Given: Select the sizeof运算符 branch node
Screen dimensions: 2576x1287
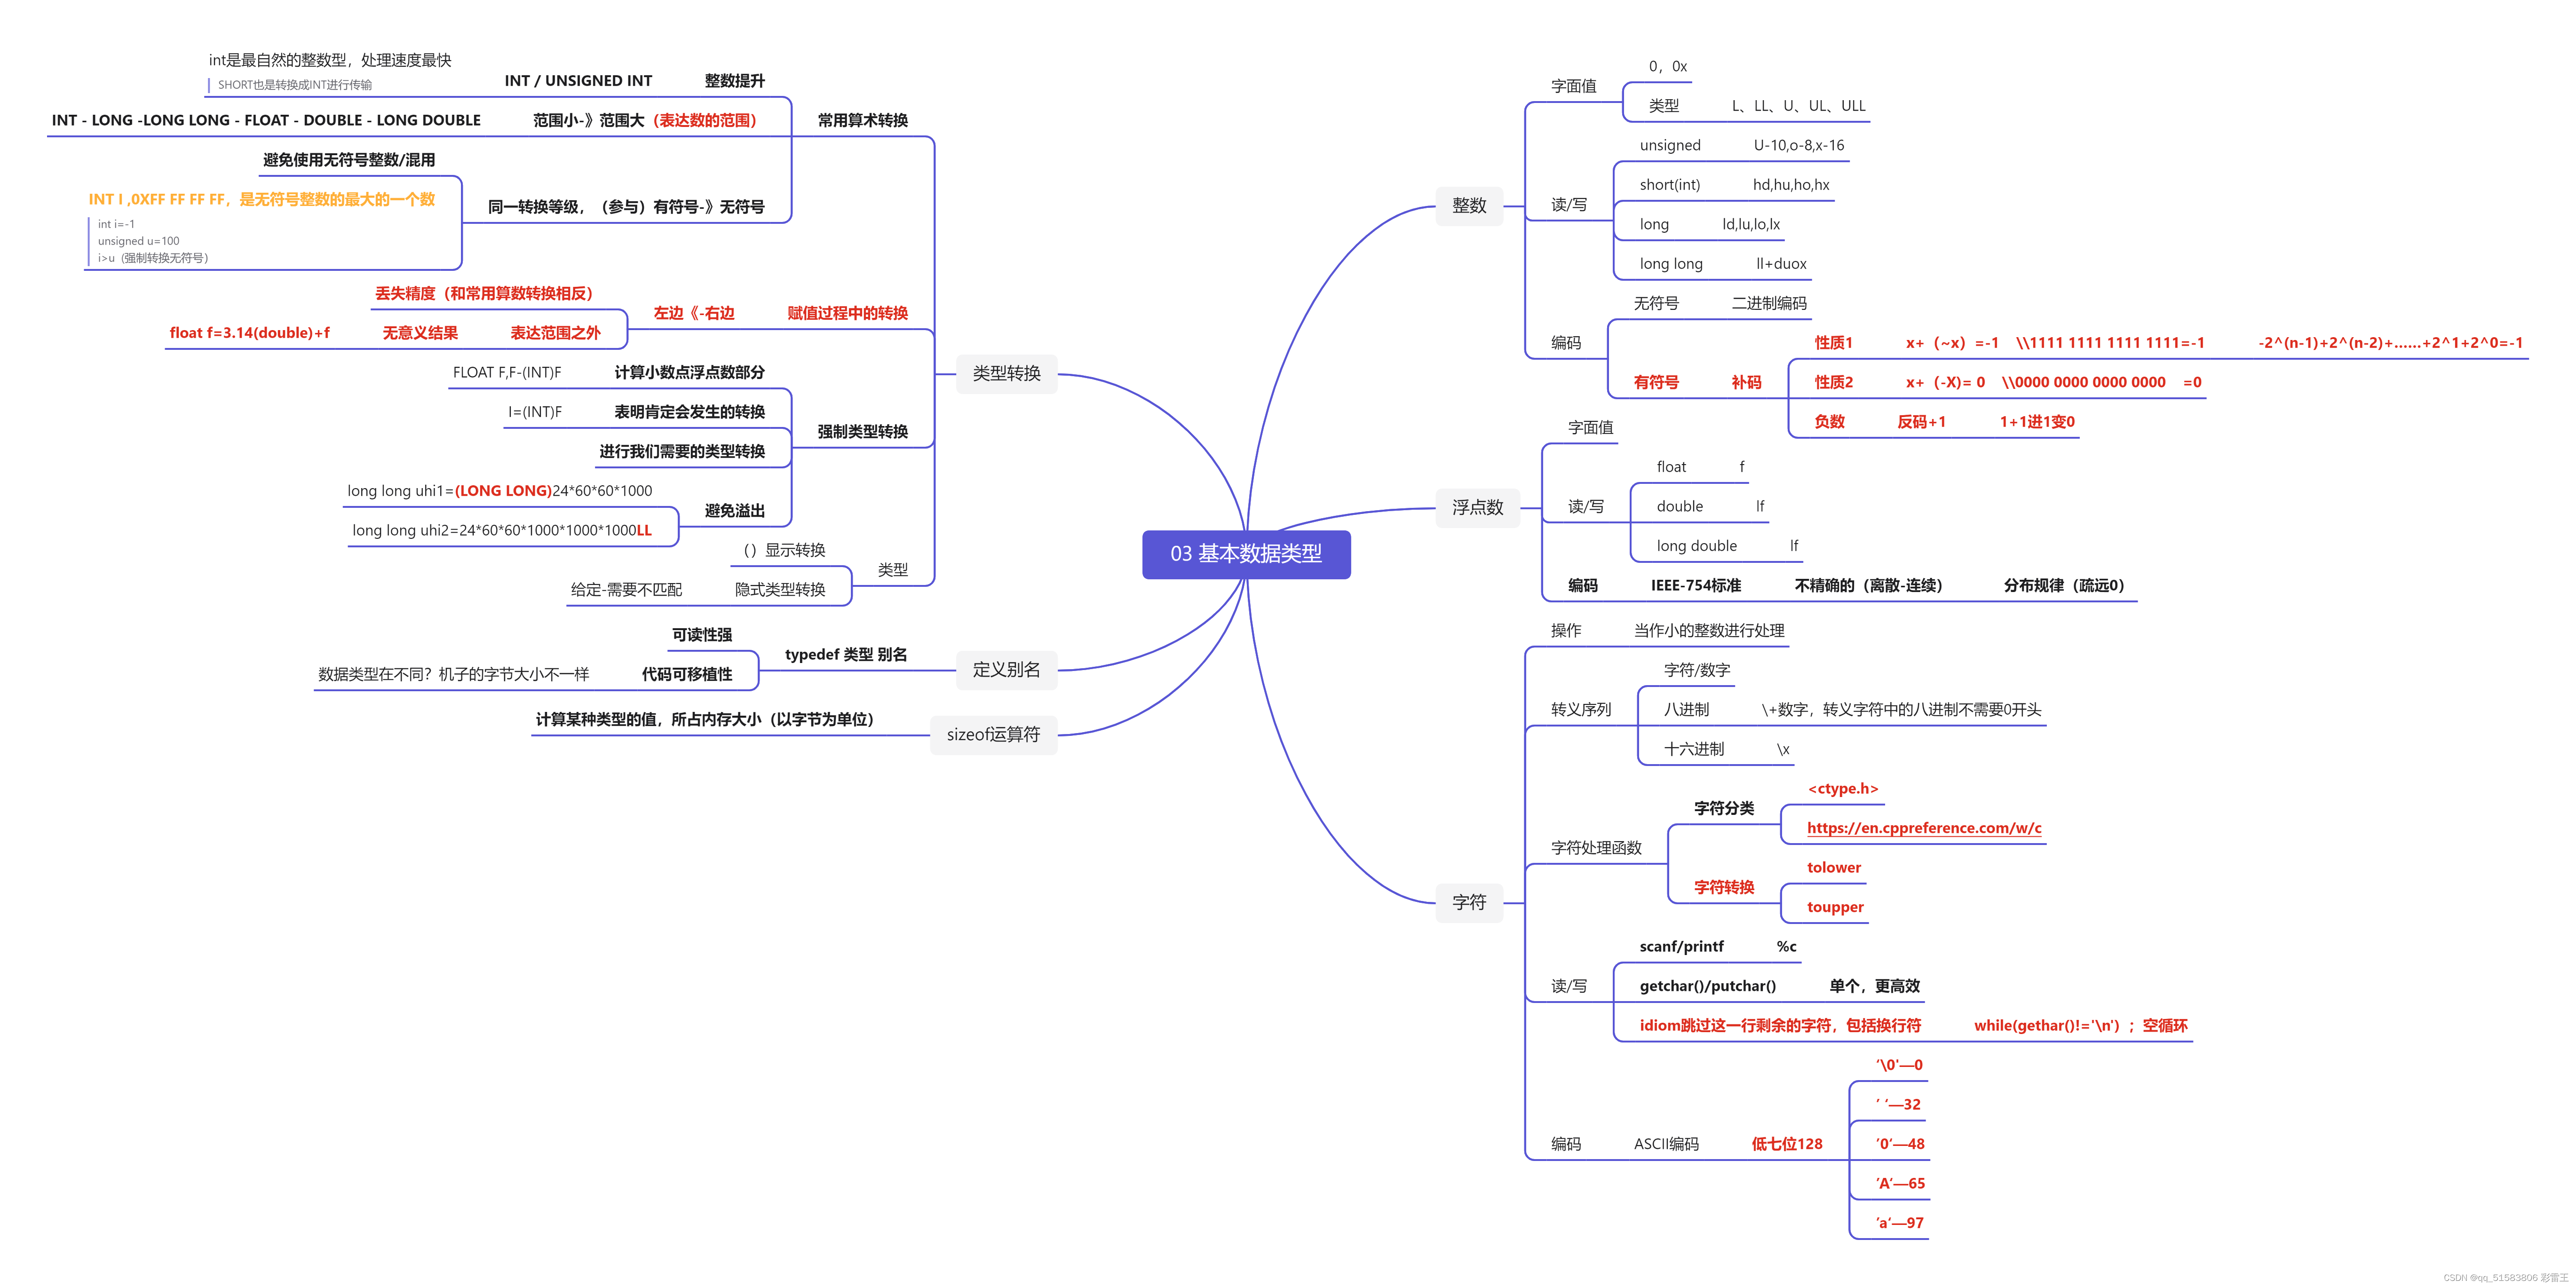Looking at the screenshot, I should coord(993,735).
